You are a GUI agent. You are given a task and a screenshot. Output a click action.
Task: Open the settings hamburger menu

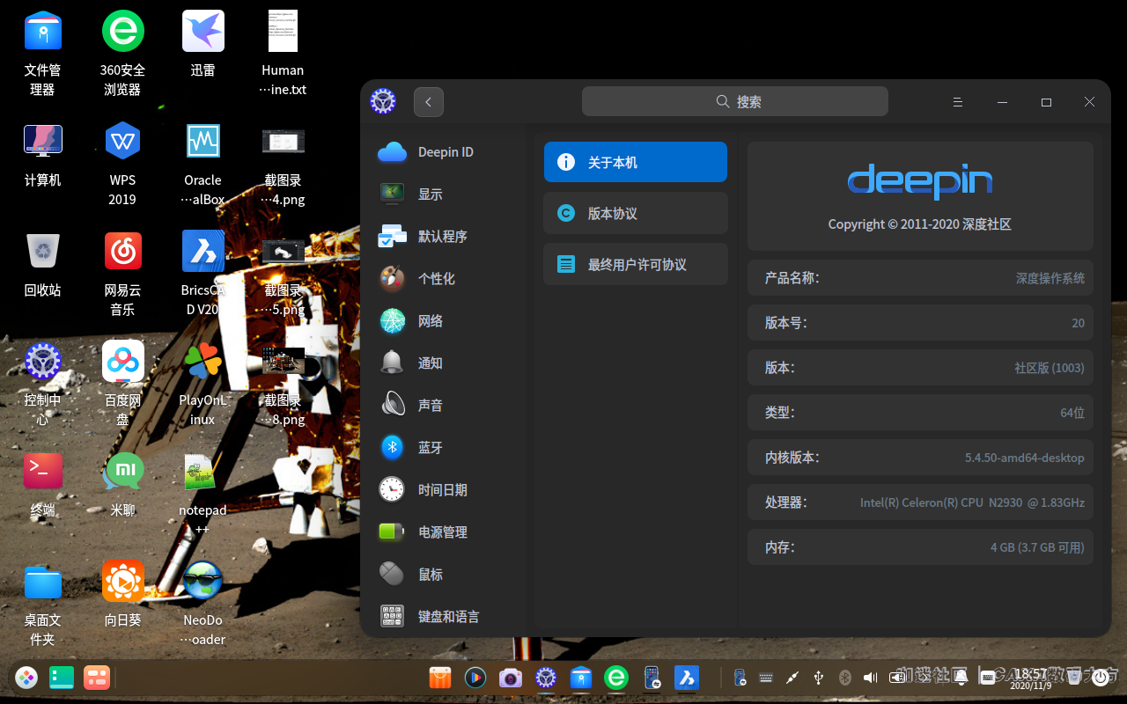click(958, 101)
